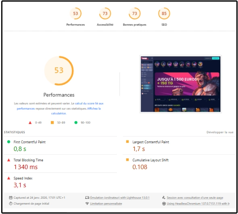Viewport: 238px width, 214px height.
Task: Click the First Contentful Paint label
Action: tap(29, 142)
